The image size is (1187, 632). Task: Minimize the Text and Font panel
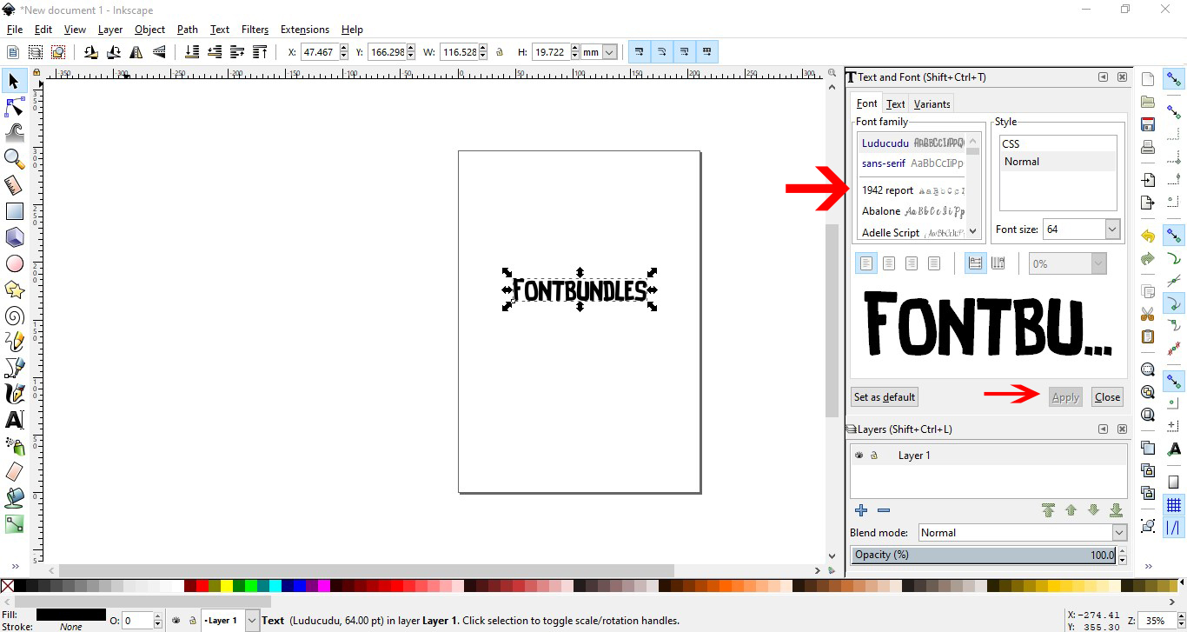pyautogui.click(x=1103, y=77)
